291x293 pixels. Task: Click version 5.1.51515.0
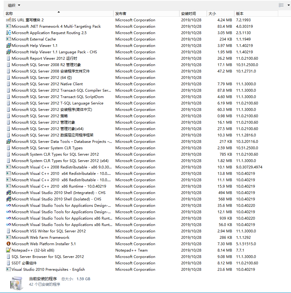pyautogui.click(x=246, y=244)
